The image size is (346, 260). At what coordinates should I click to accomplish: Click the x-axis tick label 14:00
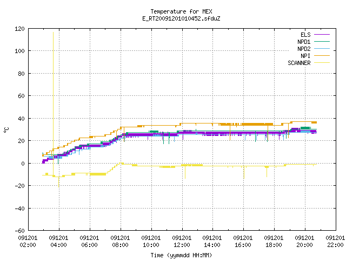[x=212, y=245]
